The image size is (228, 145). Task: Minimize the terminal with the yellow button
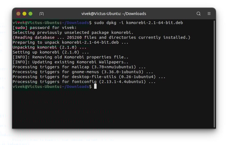(x=25, y=14)
